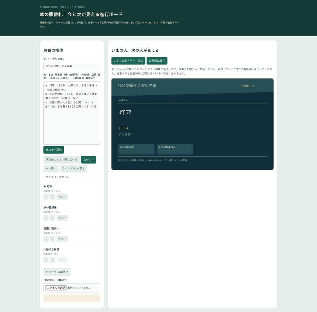Click the 灯台の探索 / 架空の卓 board title
Viewport: 317px width, 312px height.
pyautogui.click(x=137, y=86)
